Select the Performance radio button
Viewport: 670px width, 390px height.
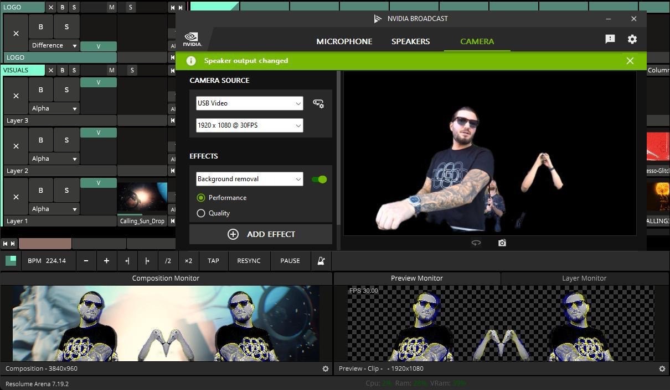(x=201, y=198)
